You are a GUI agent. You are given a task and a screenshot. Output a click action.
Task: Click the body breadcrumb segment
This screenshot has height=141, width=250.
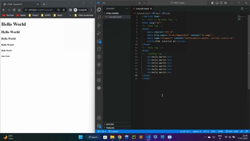166,13
